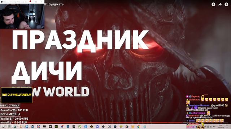
Task: Open the video info icon
Action: coord(226,4)
